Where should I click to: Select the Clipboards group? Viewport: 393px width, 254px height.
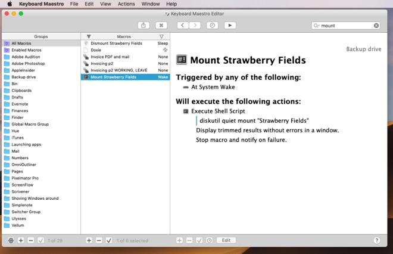41,91
